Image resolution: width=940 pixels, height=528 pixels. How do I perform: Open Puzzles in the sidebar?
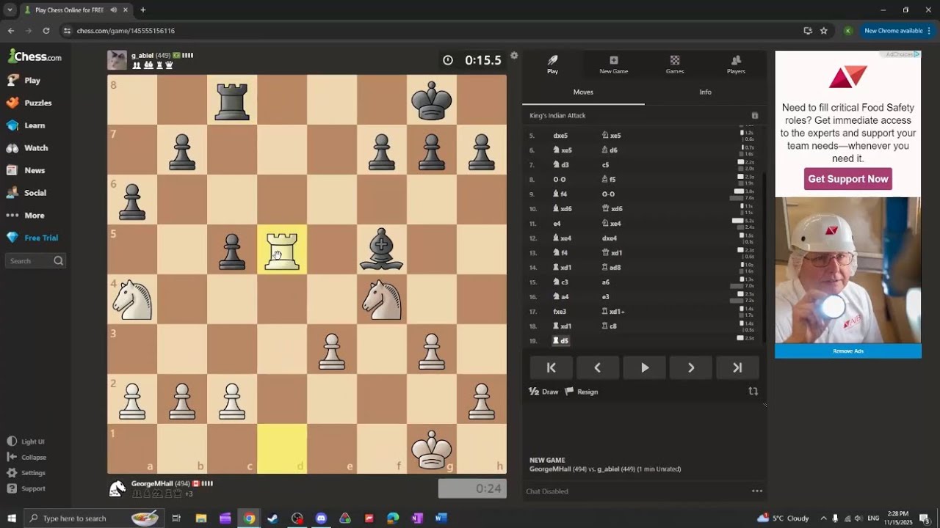(29, 103)
